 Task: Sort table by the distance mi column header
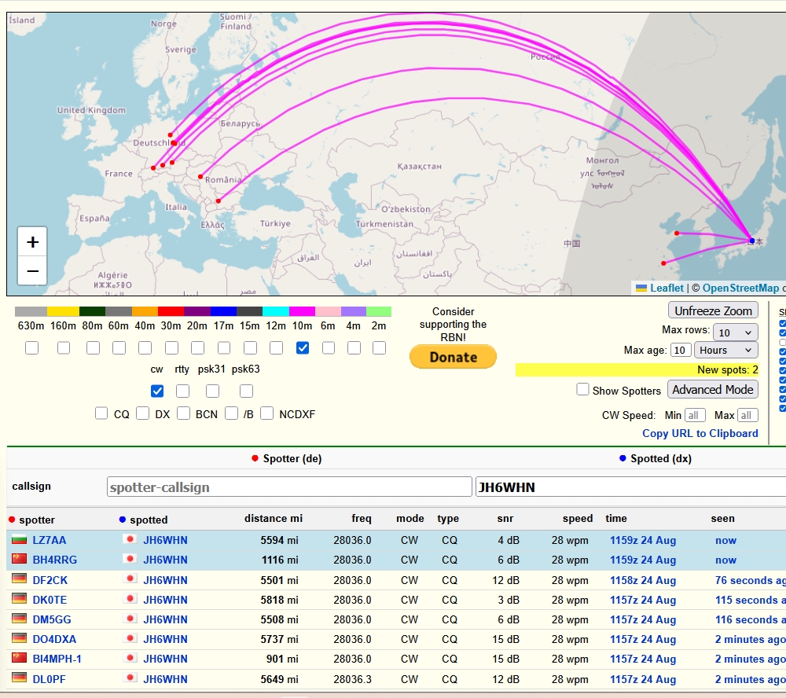[273, 519]
